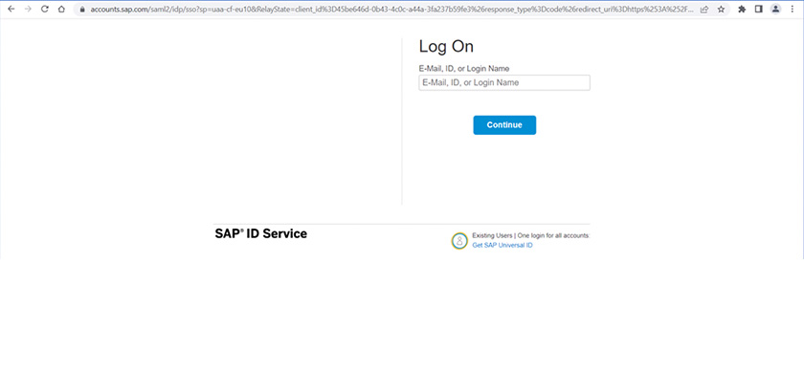Click the Log On heading
The image size is (804, 373).
click(x=446, y=47)
